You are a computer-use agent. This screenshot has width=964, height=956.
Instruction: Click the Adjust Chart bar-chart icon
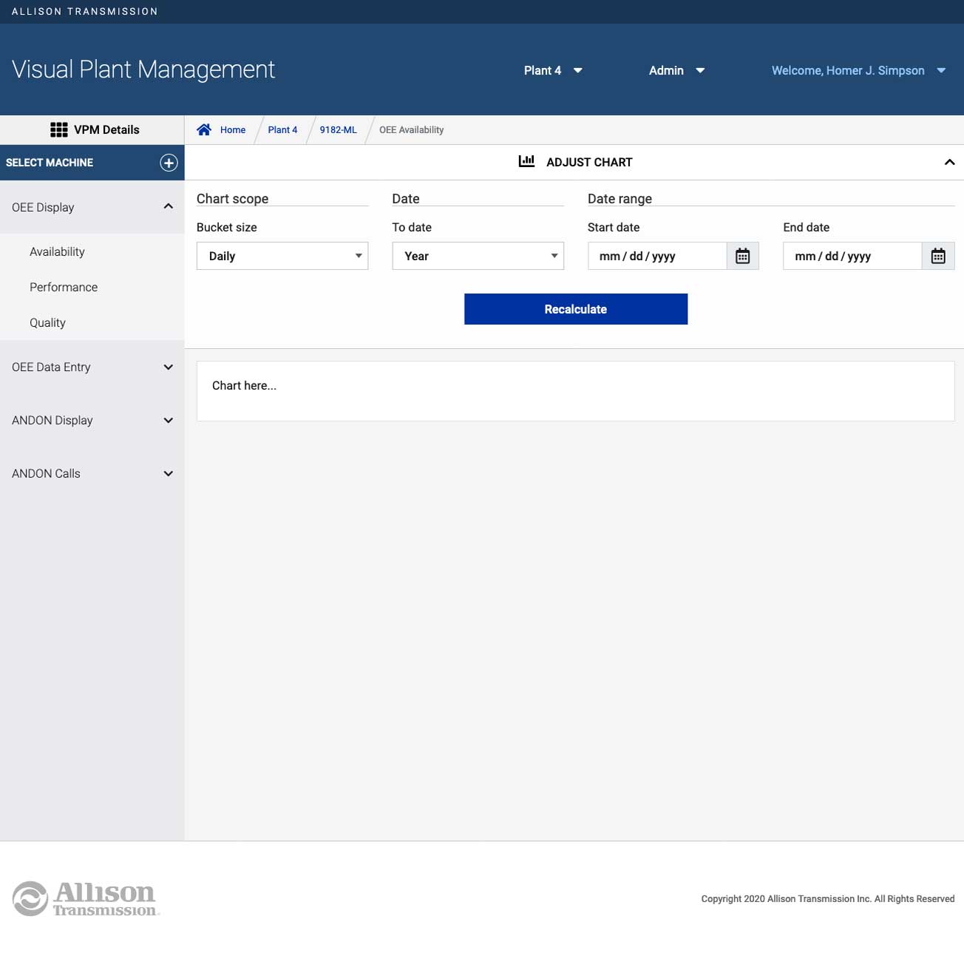point(526,161)
